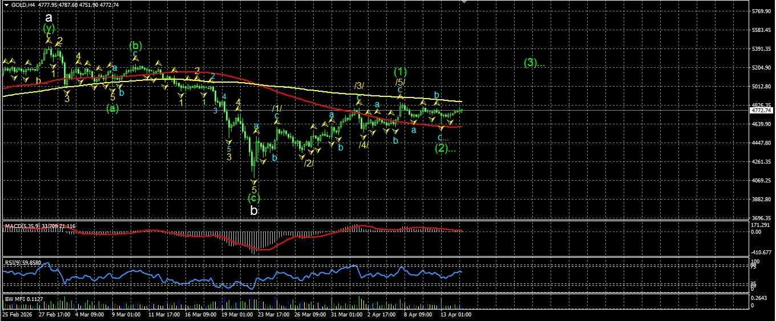Viewport: 776px width, 321px height.
Task: Click the 16 Mar 09:00 time label
Action: click(x=201, y=314)
